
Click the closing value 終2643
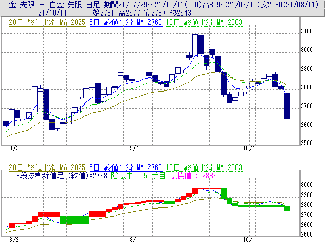(180, 13)
